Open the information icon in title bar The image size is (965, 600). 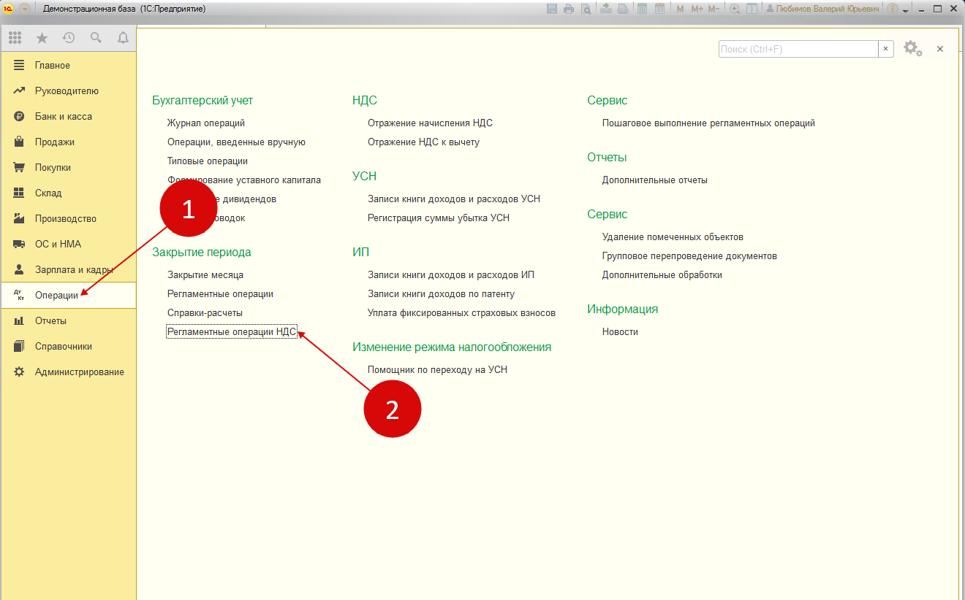coord(893,9)
